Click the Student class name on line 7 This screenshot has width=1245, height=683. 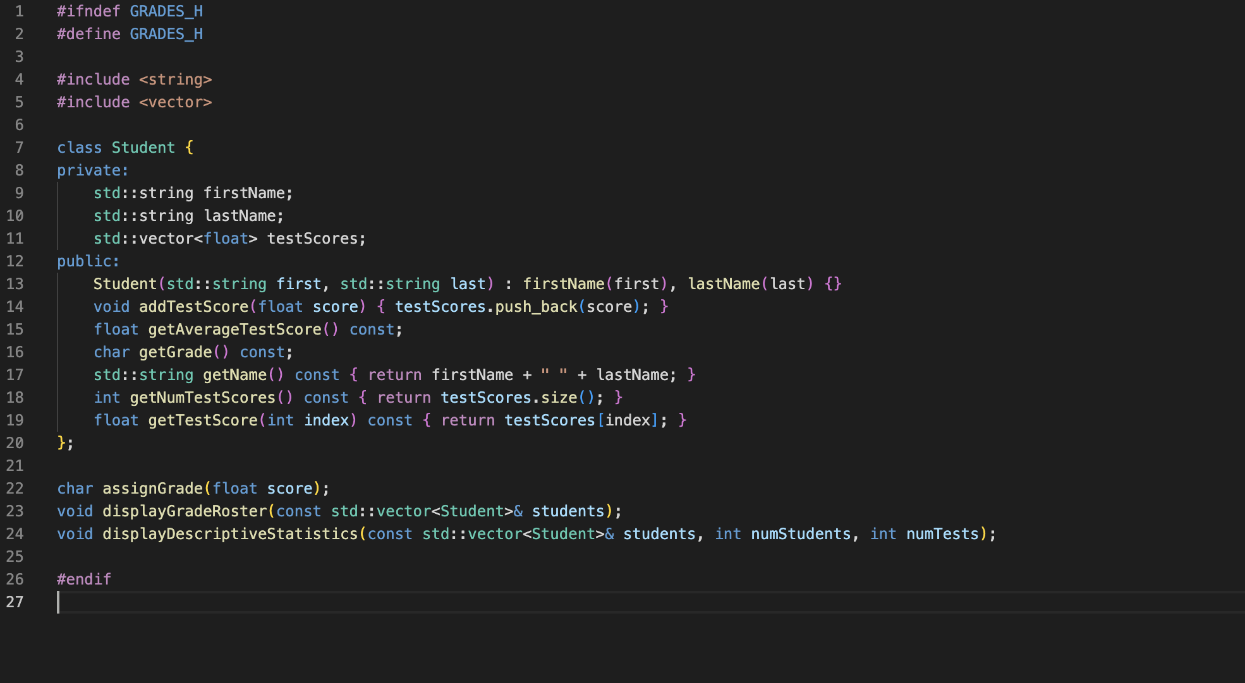click(x=144, y=147)
